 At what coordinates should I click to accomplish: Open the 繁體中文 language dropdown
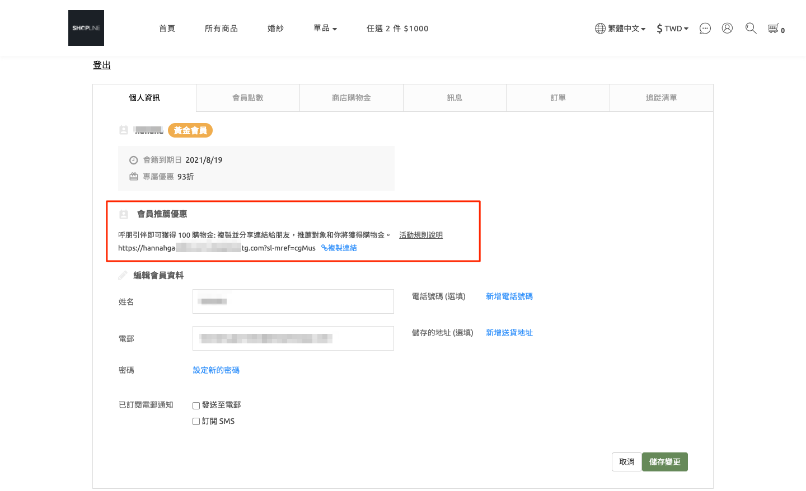[x=626, y=29]
